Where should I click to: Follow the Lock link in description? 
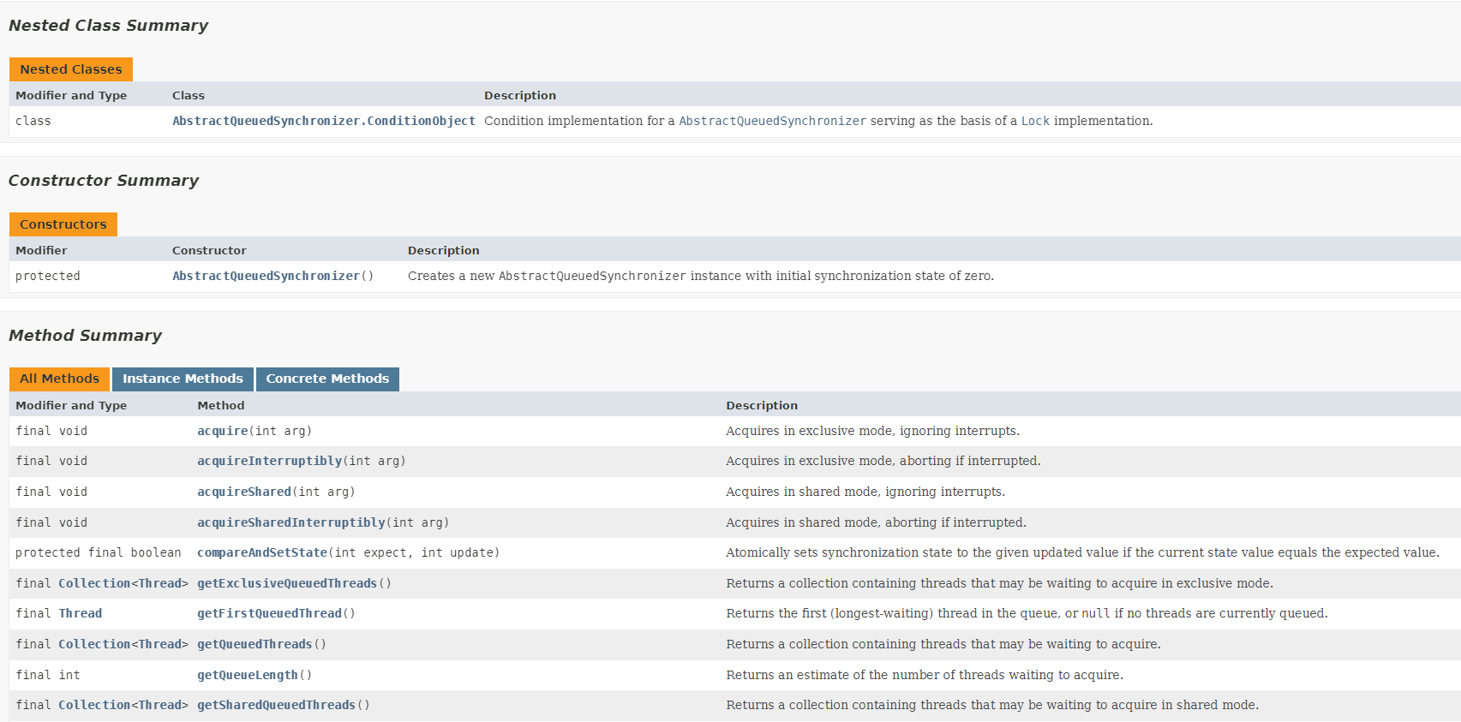click(1035, 121)
